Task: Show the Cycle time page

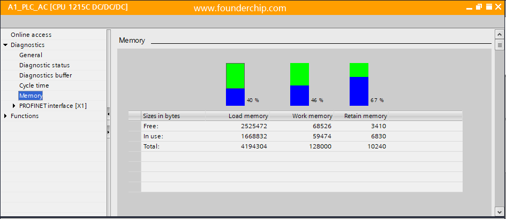Action: coord(34,85)
